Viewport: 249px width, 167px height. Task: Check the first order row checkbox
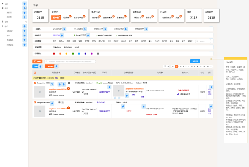pyautogui.click(x=34, y=83)
